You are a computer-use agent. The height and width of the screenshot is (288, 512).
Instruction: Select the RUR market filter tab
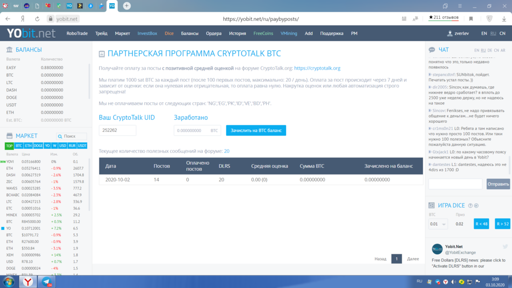coord(72,145)
